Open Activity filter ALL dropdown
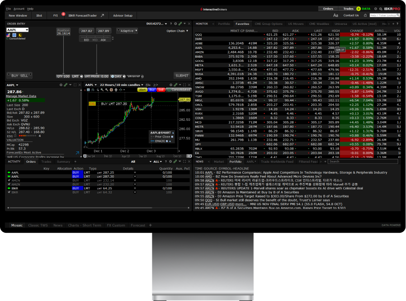The width and height of the screenshot is (406, 301). (x=158, y=161)
